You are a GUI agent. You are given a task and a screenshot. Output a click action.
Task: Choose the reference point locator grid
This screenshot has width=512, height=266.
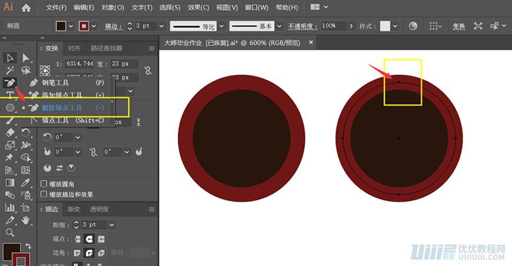point(45,71)
